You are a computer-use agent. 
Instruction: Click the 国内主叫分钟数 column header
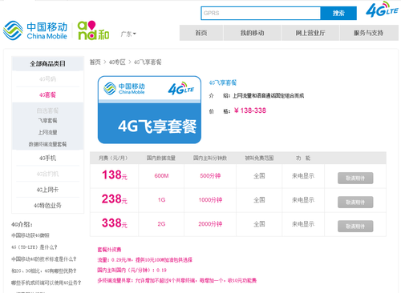coord(210,159)
